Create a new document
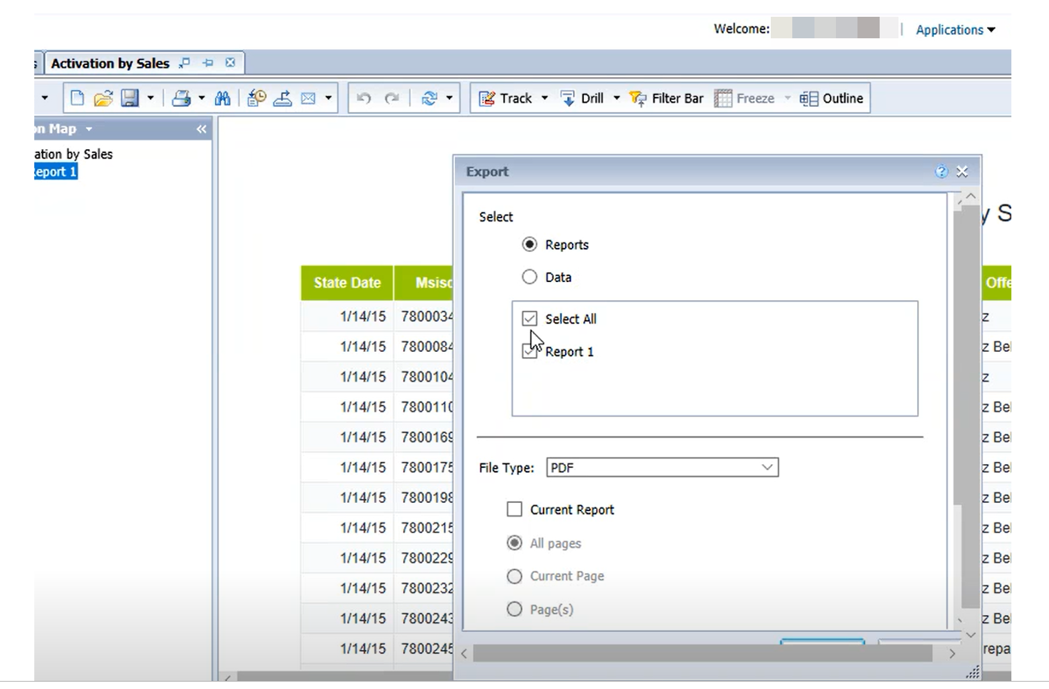 tap(76, 98)
